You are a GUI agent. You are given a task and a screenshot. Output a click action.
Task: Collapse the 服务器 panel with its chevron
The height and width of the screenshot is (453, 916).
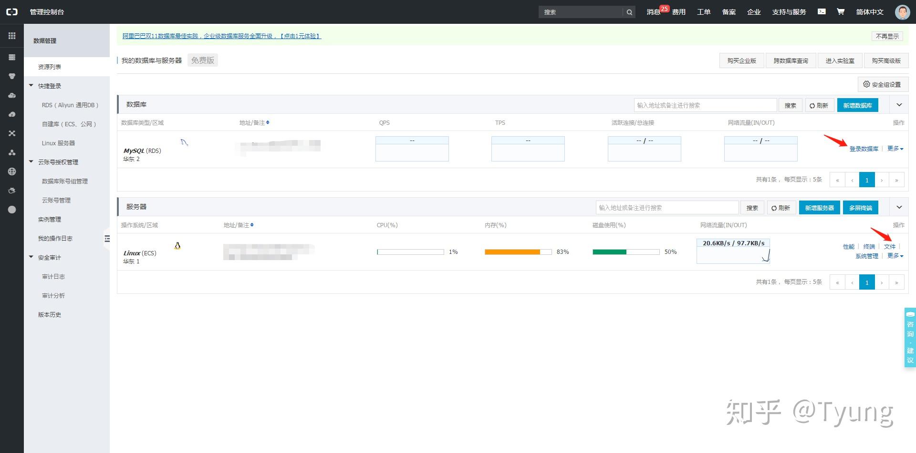(899, 207)
